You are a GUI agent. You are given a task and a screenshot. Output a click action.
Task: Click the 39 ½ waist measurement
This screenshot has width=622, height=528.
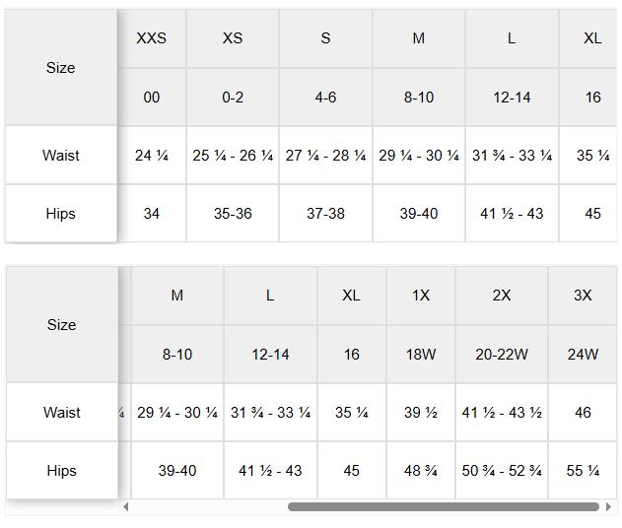coord(421,413)
